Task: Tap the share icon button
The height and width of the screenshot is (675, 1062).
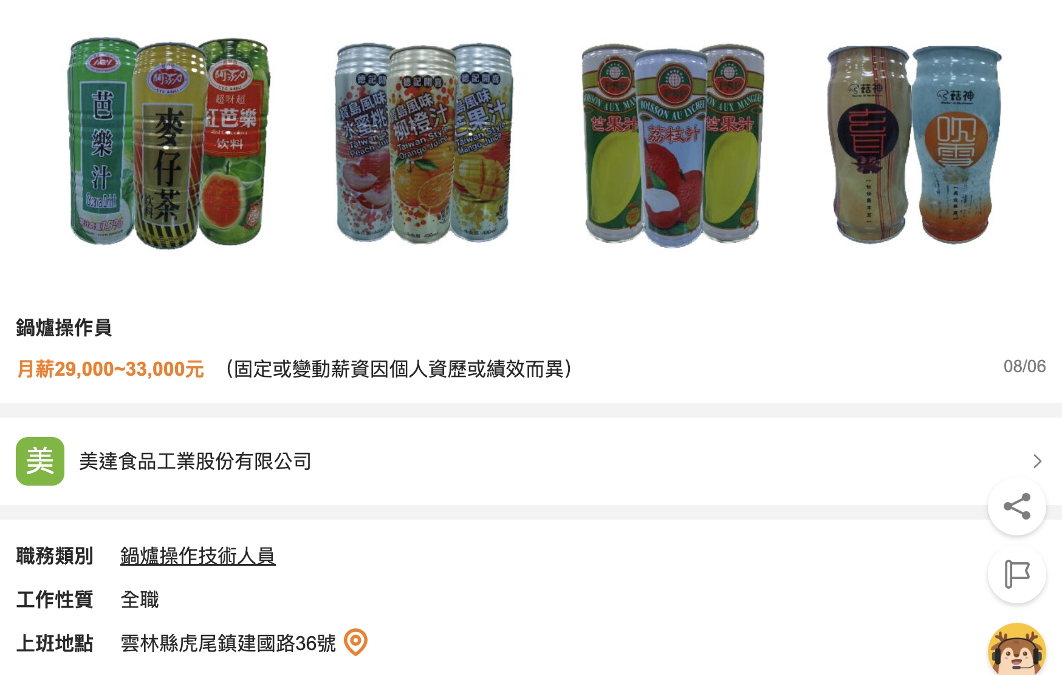Action: click(x=1016, y=506)
